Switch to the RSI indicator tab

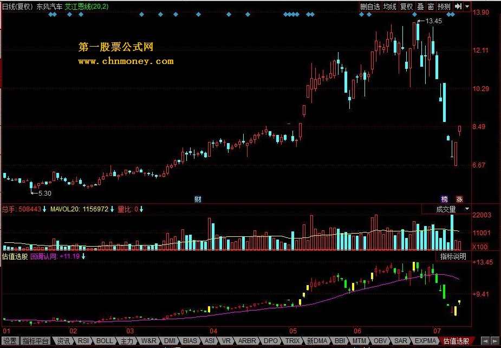[x=83, y=341]
